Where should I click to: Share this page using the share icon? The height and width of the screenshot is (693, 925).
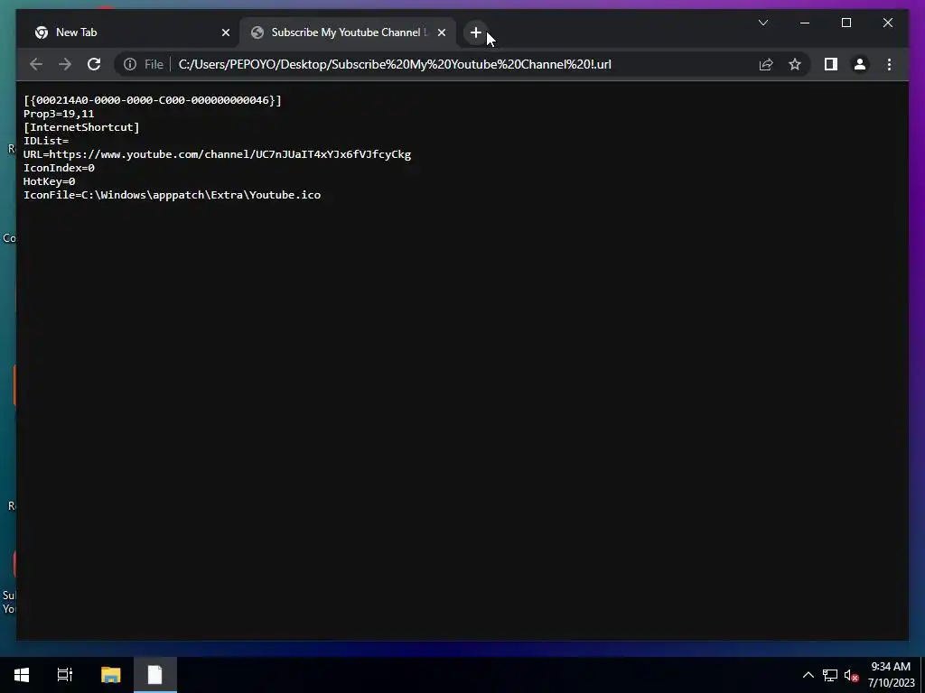[x=766, y=64]
